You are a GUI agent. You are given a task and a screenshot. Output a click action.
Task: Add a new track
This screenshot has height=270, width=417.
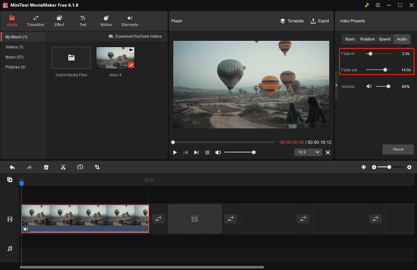10,180
